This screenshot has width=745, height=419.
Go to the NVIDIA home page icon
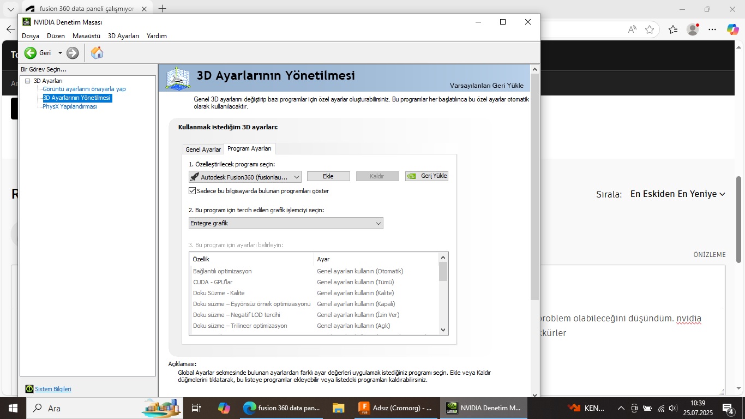pyautogui.click(x=97, y=53)
